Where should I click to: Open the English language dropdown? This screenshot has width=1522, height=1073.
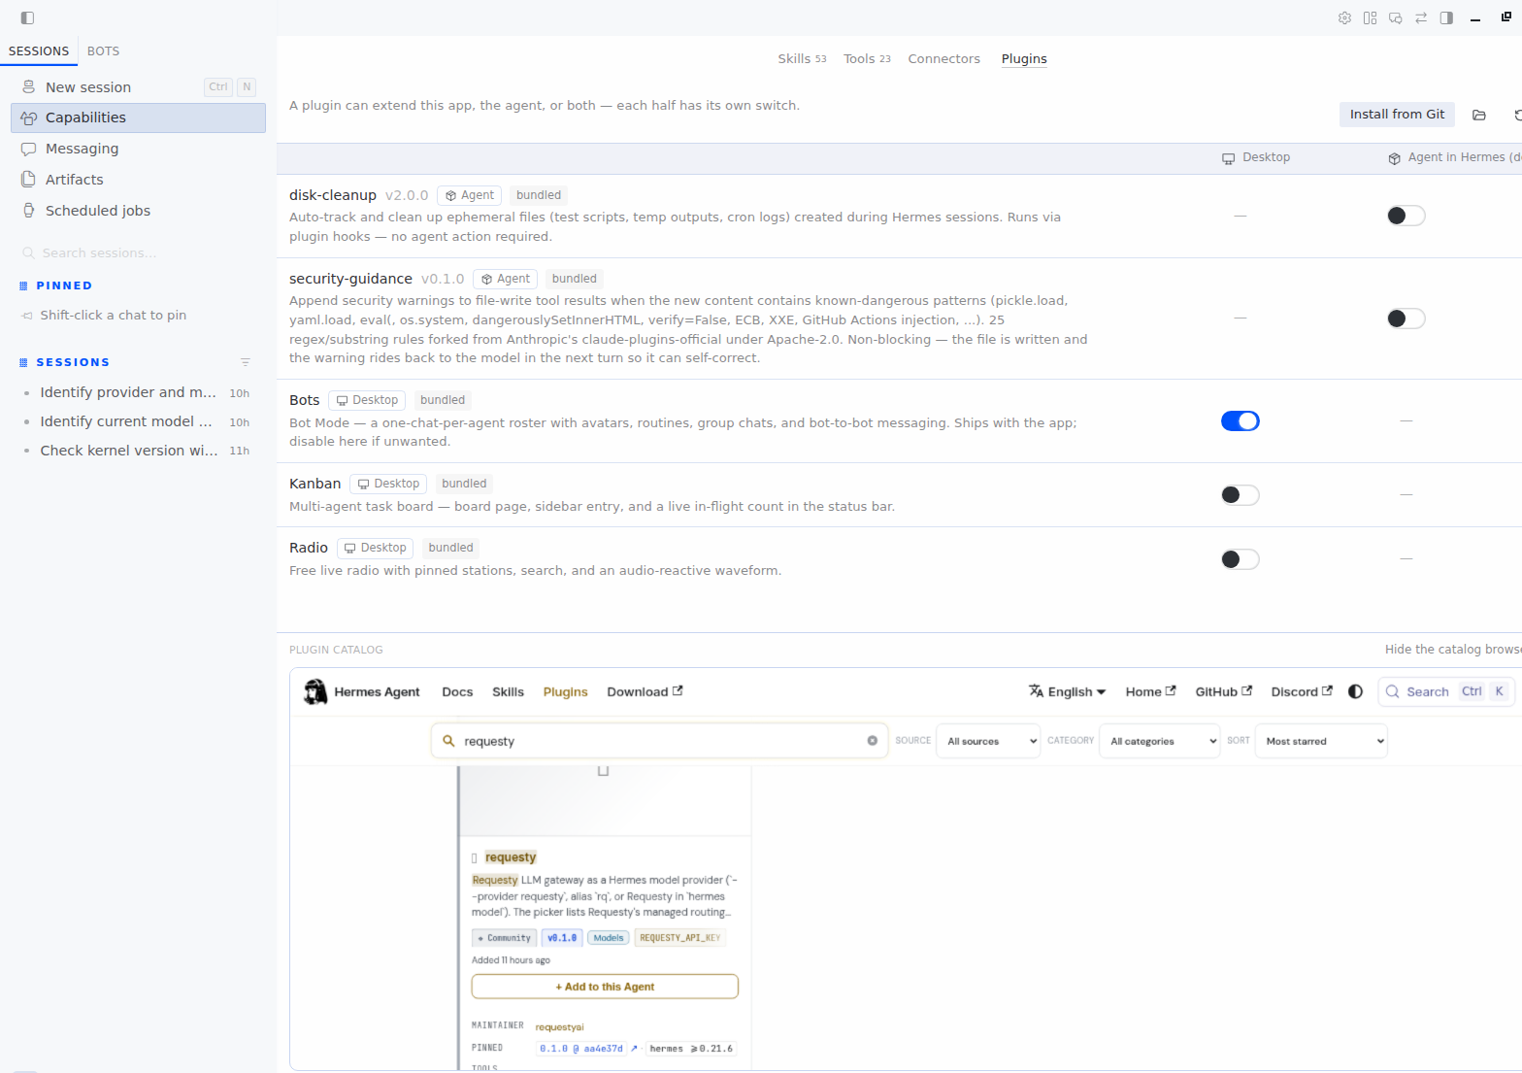1068,691
